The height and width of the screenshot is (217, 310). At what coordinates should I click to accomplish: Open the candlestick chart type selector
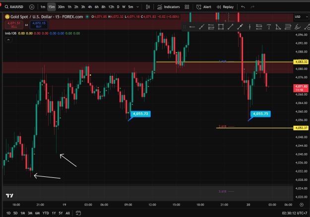148,7
